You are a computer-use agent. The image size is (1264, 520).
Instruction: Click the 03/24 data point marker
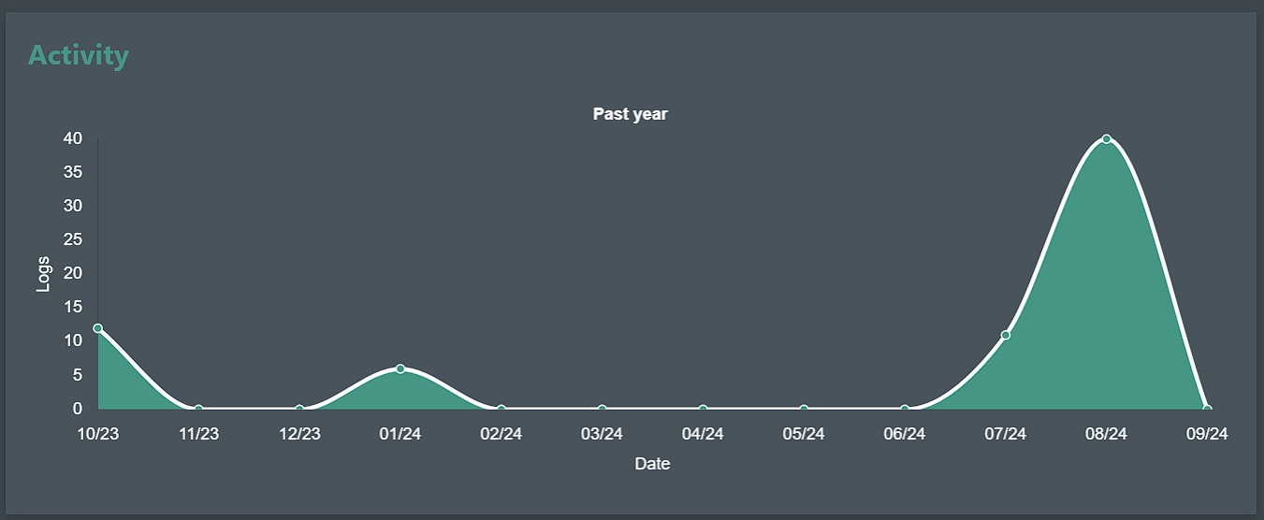tap(603, 409)
